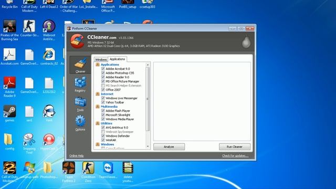
Task: Uncheck Adobe Acrobat 9.0 checkbox
Action: tap(103, 69)
